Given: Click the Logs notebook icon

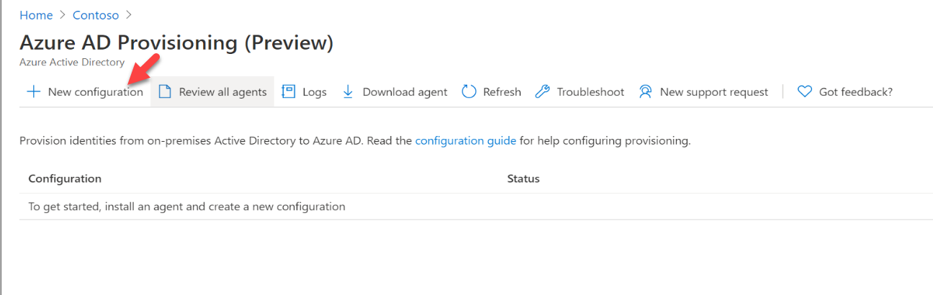Looking at the screenshot, I should click(x=289, y=92).
